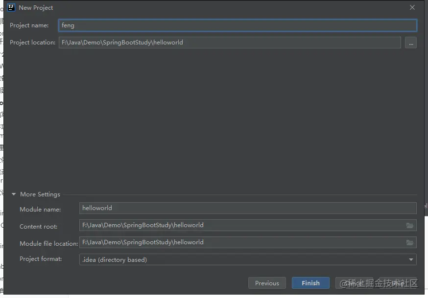Click the Module file location field
The image size is (428, 298).
(x=248, y=242)
